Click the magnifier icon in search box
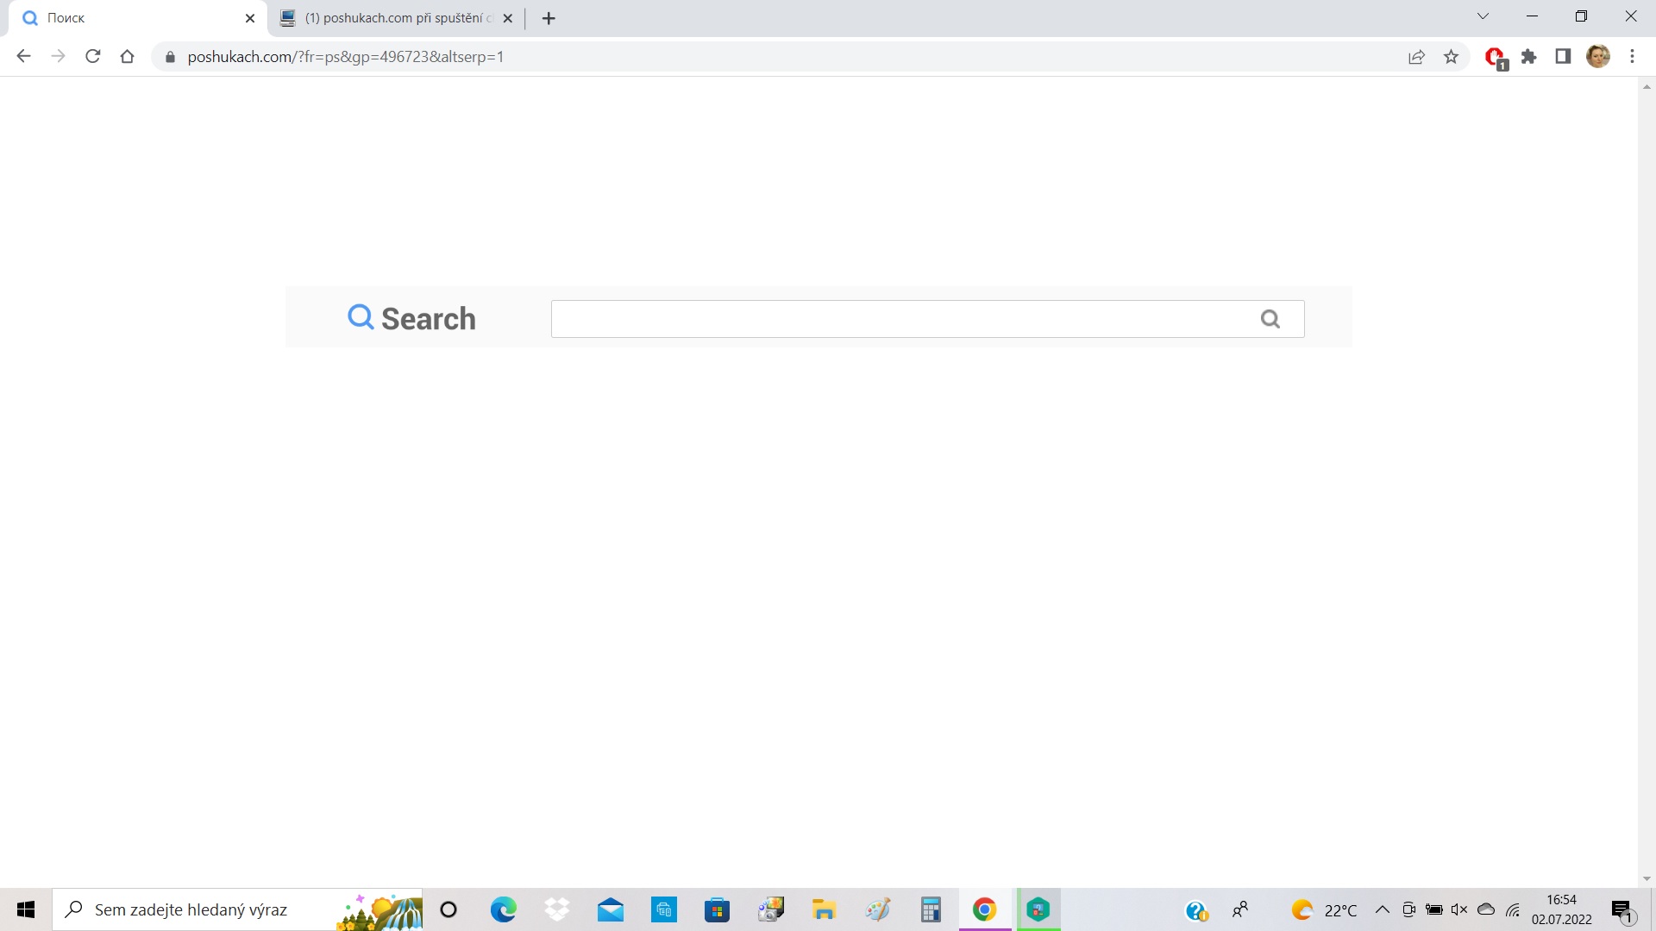 click(1270, 319)
